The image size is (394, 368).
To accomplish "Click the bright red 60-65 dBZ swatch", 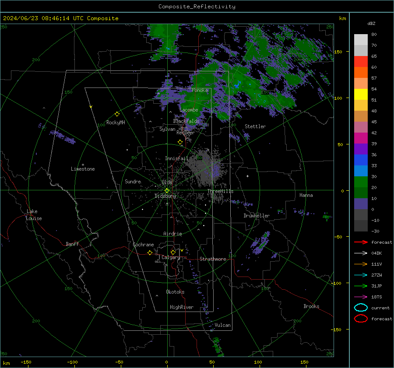I will coord(361,61).
